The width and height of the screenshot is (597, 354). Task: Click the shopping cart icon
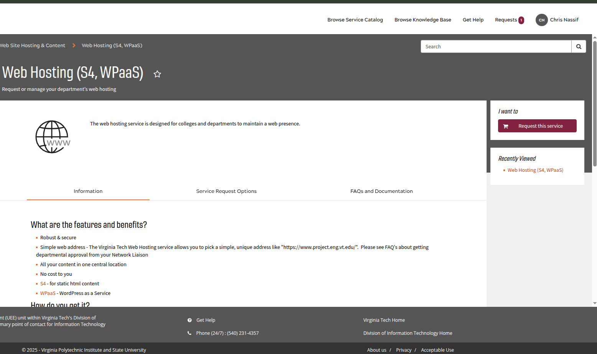coord(506,126)
